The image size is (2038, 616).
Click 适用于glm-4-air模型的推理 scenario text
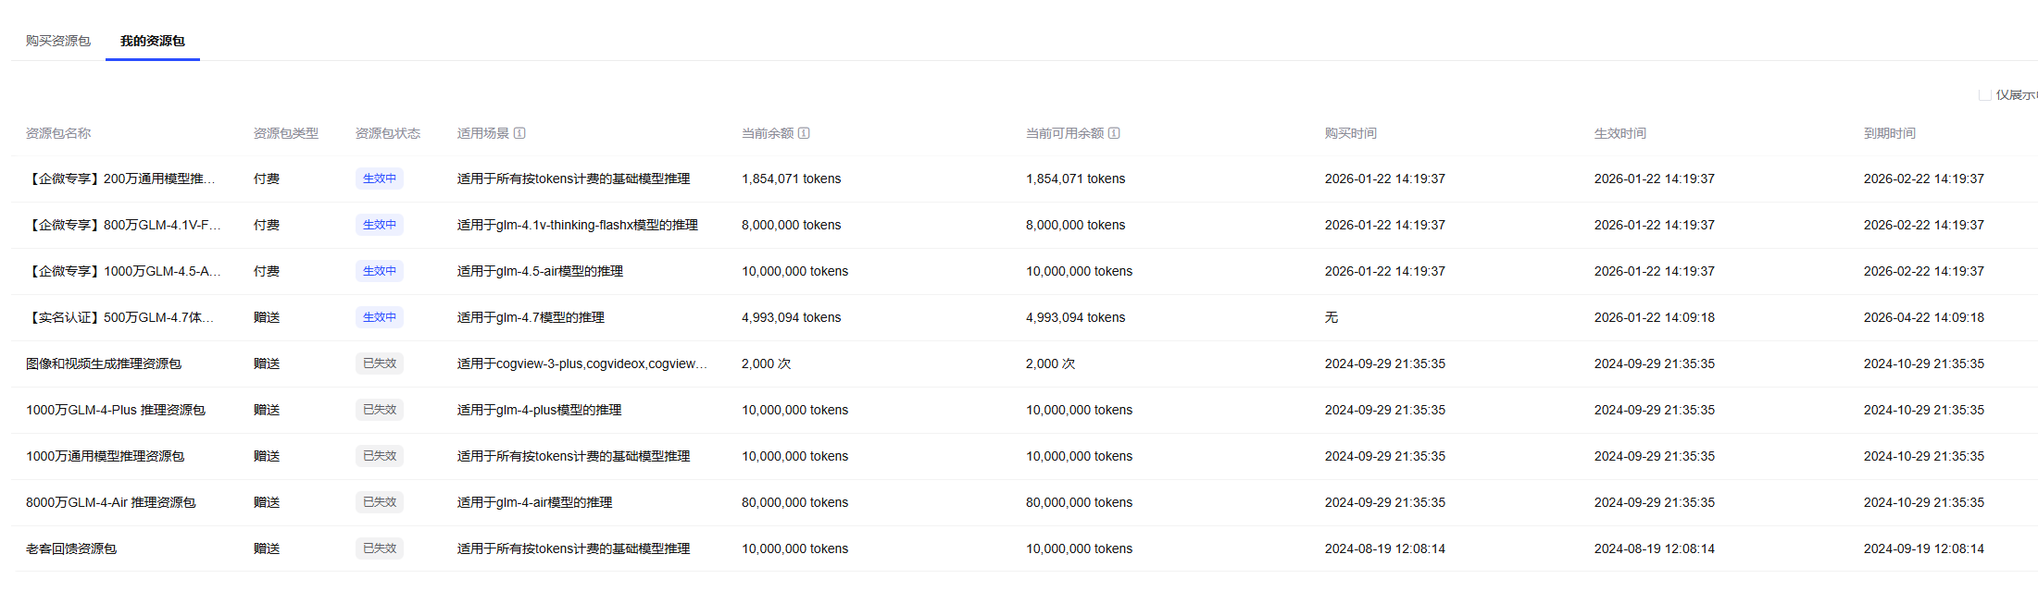coord(535,502)
